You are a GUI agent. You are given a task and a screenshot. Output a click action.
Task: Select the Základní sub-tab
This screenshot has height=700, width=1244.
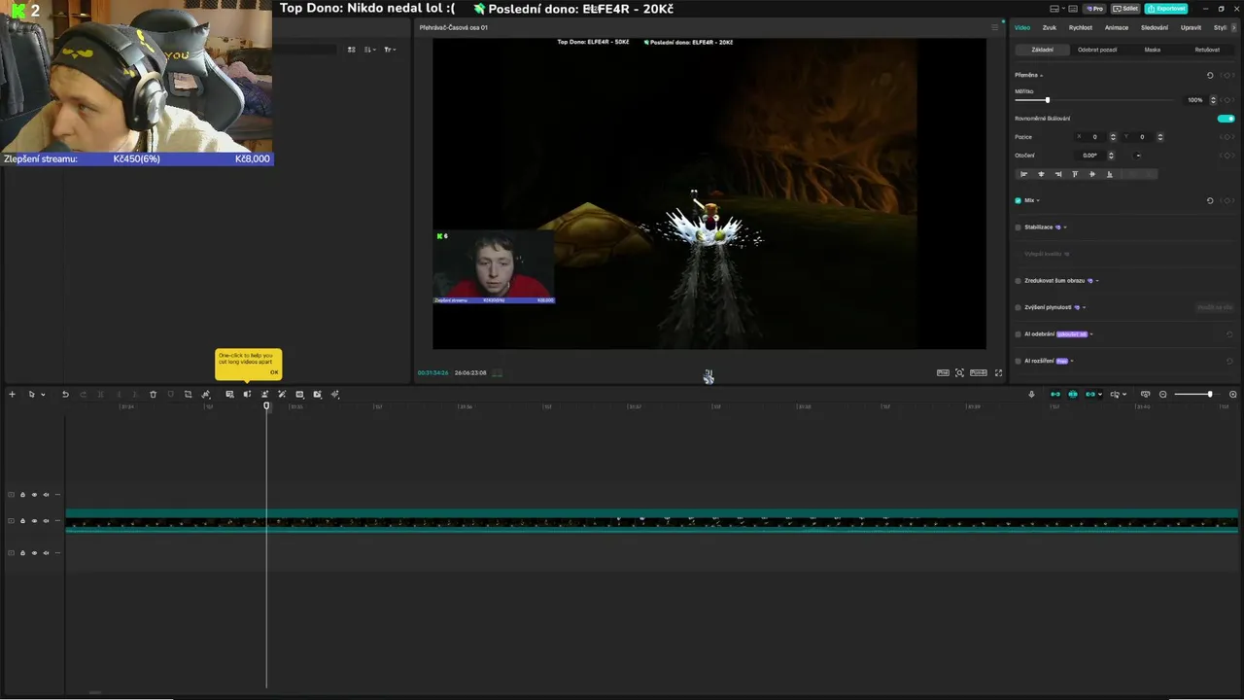pos(1042,50)
